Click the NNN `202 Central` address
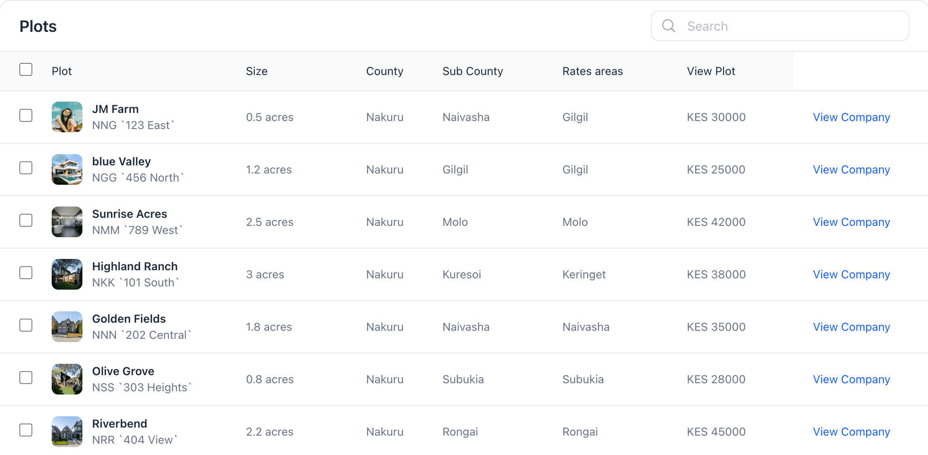 pyautogui.click(x=142, y=335)
